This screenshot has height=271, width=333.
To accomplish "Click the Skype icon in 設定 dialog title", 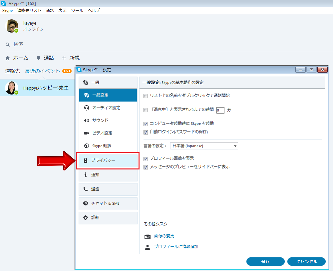I will 79,70.
